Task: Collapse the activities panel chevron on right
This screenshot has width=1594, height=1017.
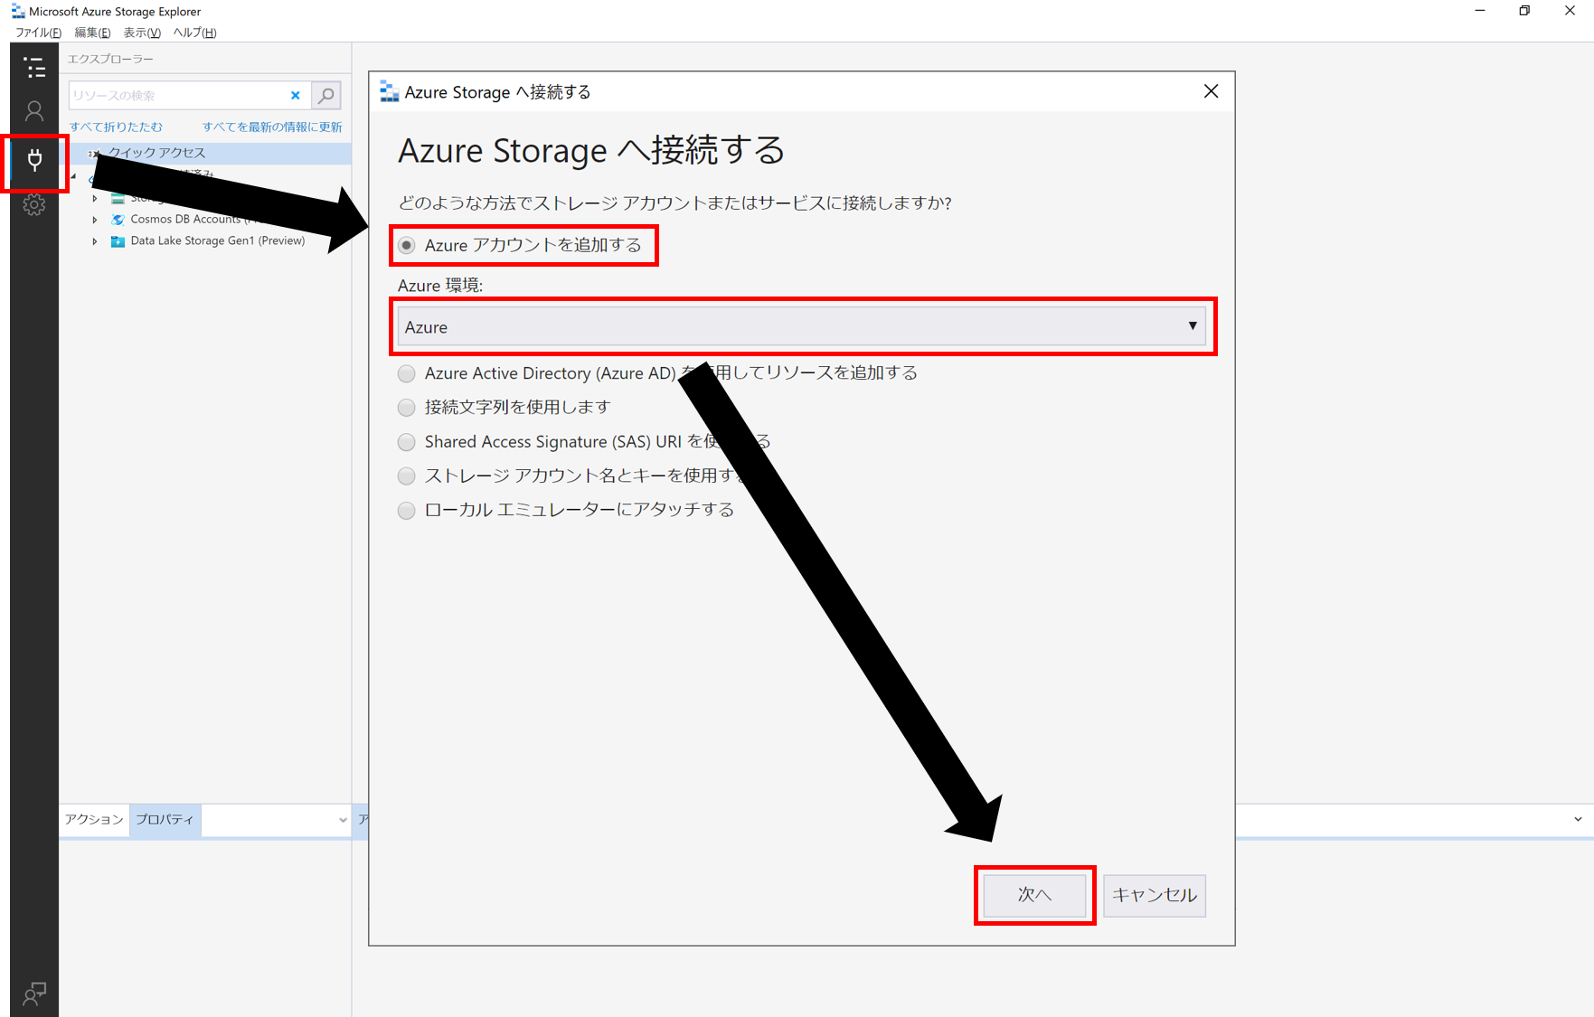Action: 1578,819
